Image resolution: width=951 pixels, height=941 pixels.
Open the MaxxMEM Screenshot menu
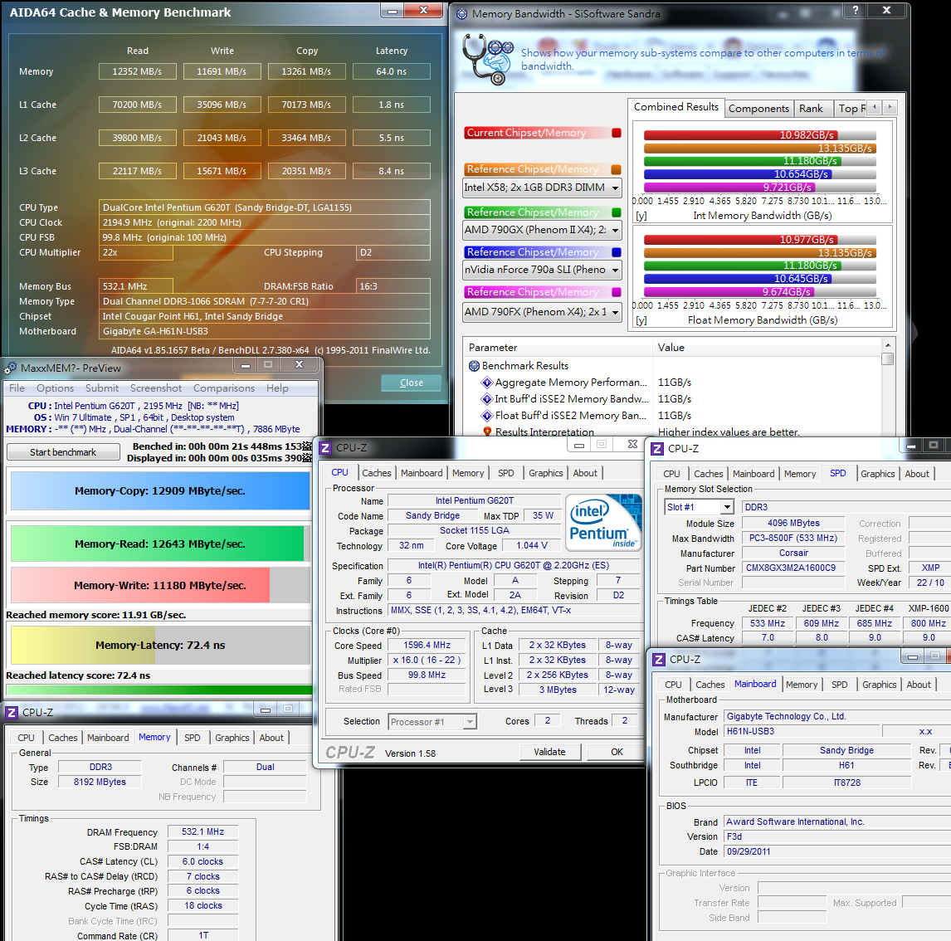tap(156, 388)
